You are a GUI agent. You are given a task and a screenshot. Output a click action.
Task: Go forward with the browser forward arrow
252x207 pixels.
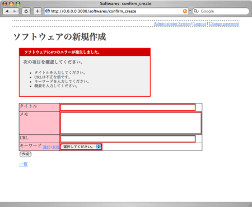15,11
